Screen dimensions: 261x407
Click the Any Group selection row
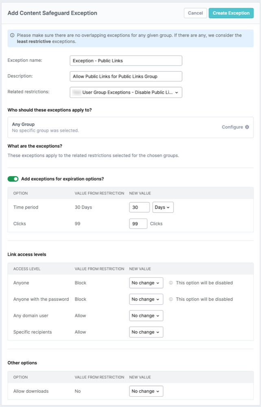pyautogui.click(x=81, y=127)
